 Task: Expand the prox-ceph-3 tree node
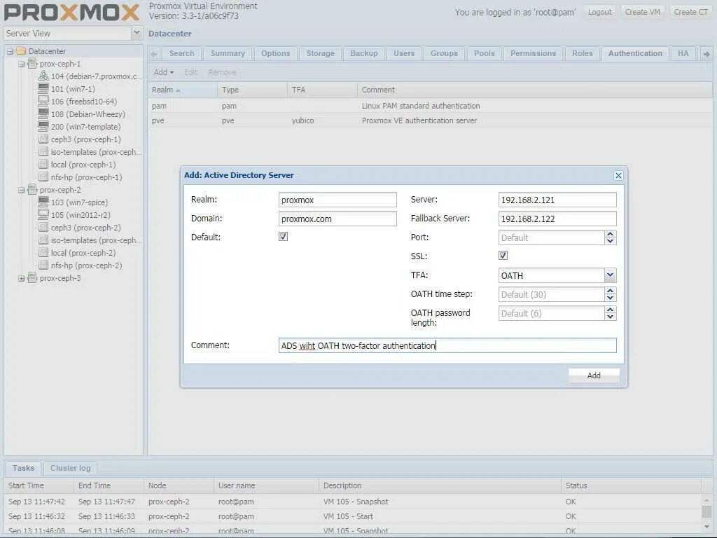(21, 278)
